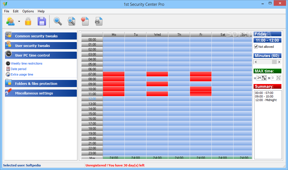The width and height of the screenshot is (288, 170).
Task: Click the user lock icon on User security tweaks
Action: point(9,44)
